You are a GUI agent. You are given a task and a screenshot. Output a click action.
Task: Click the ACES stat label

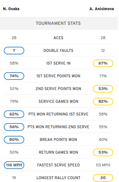coord(58,38)
